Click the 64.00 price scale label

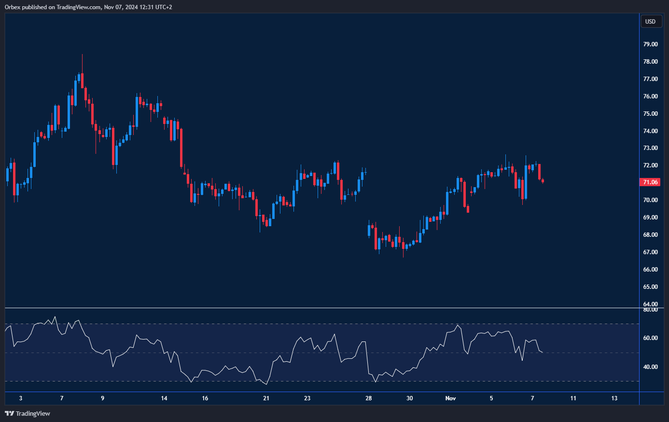tap(650, 304)
